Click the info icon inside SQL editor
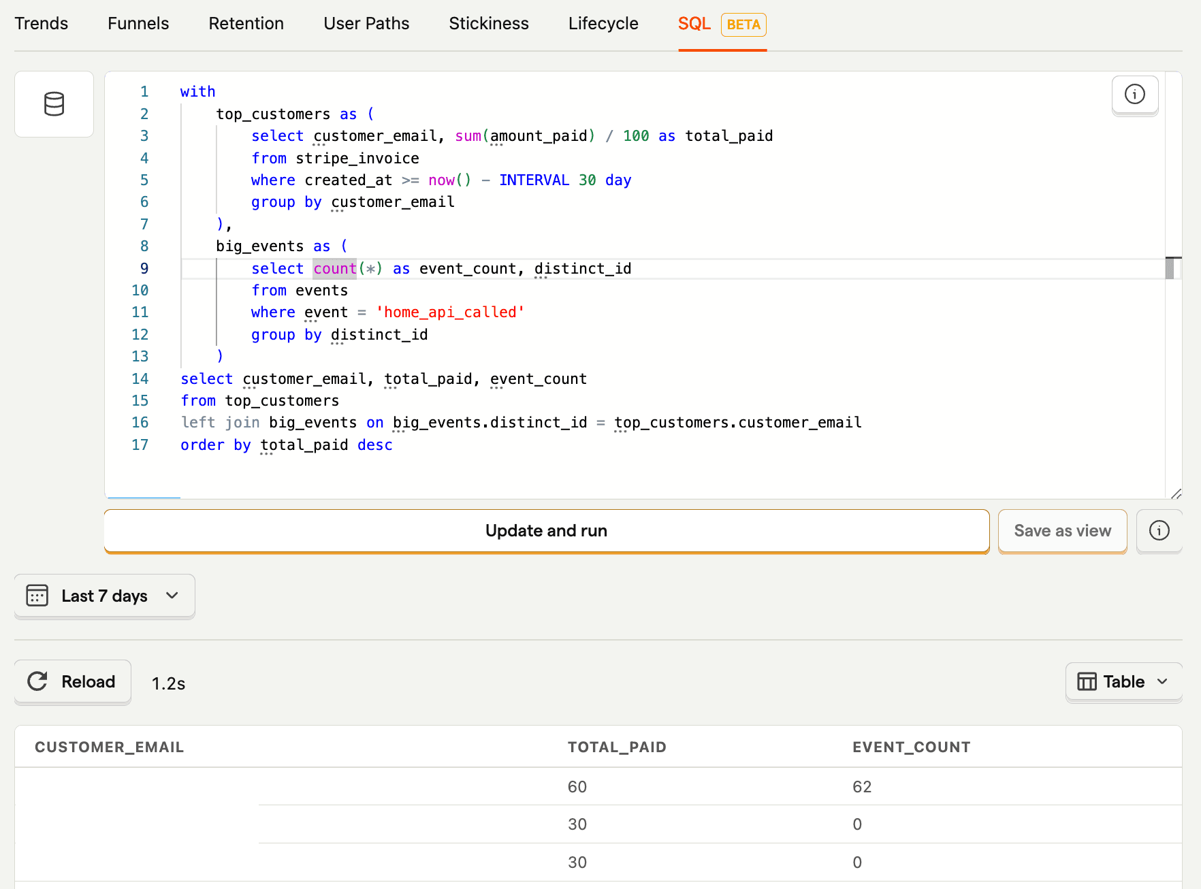 coord(1134,95)
